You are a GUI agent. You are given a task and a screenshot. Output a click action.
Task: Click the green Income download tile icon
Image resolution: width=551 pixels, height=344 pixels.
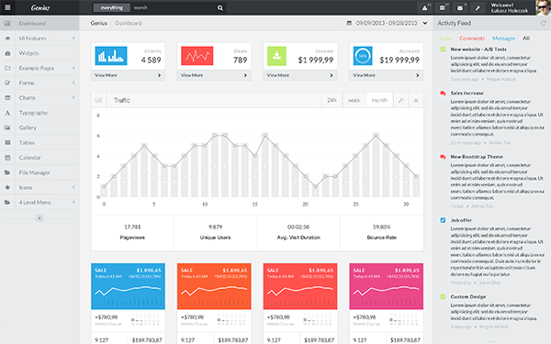pos(277,56)
